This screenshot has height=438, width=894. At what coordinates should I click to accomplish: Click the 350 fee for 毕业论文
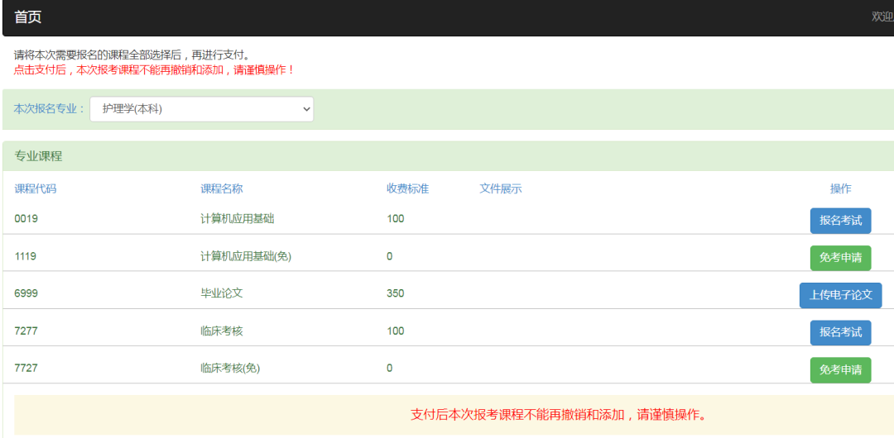pyautogui.click(x=396, y=293)
